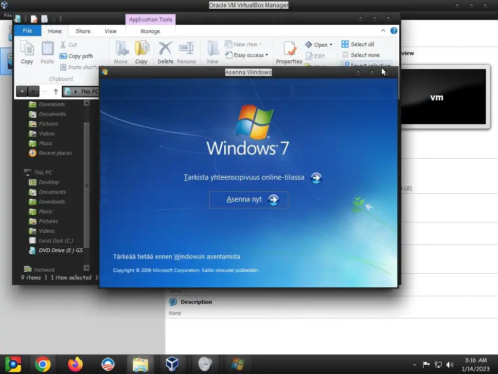Screen dimensions: 498x374
Task: Open VirtualBox cube icon in taskbar
Action: [172, 364]
